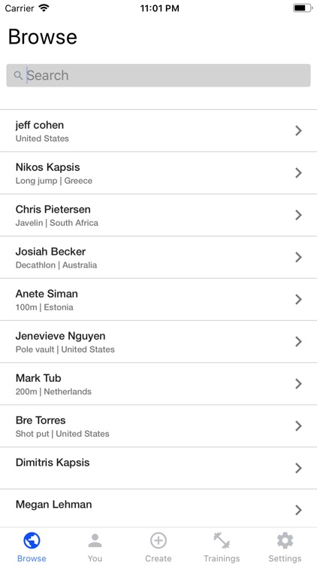317x565 pixels.
Task: Open Chris Pietersen's profile
Action: coord(158,215)
